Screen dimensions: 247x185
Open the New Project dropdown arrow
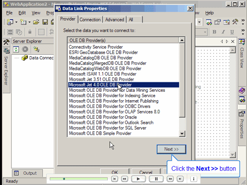[16, 22]
